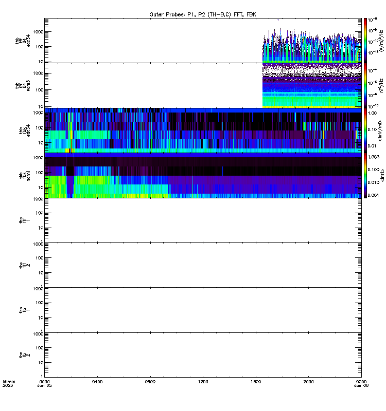386x411 pixels.
Task: Click the "(V/m)²/Hz" color bar unit label
Action: pos(381,41)
